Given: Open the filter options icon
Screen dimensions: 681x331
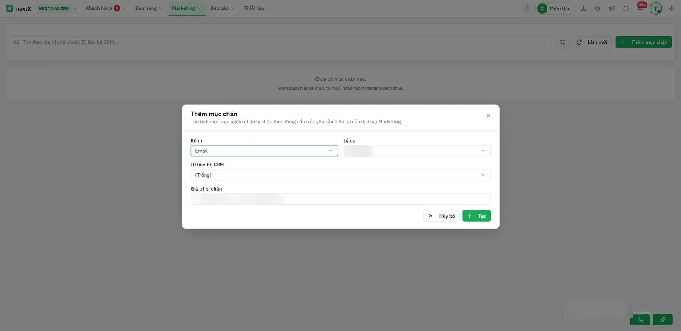Looking at the screenshot, I should tap(562, 42).
